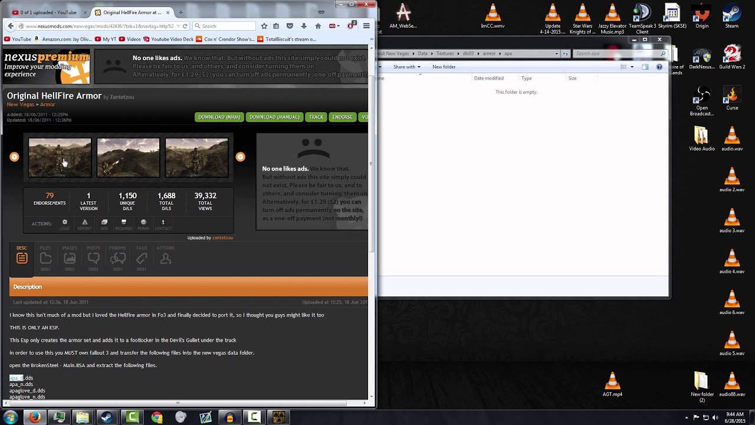Show hidden system tray icons arrow
The width and height of the screenshot is (755, 425).
click(687, 417)
